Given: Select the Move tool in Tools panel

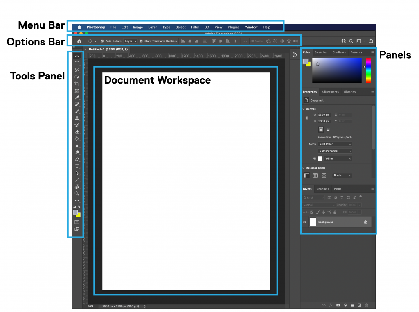Looking at the screenshot, I should pyautogui.click(x=77, y=57).
